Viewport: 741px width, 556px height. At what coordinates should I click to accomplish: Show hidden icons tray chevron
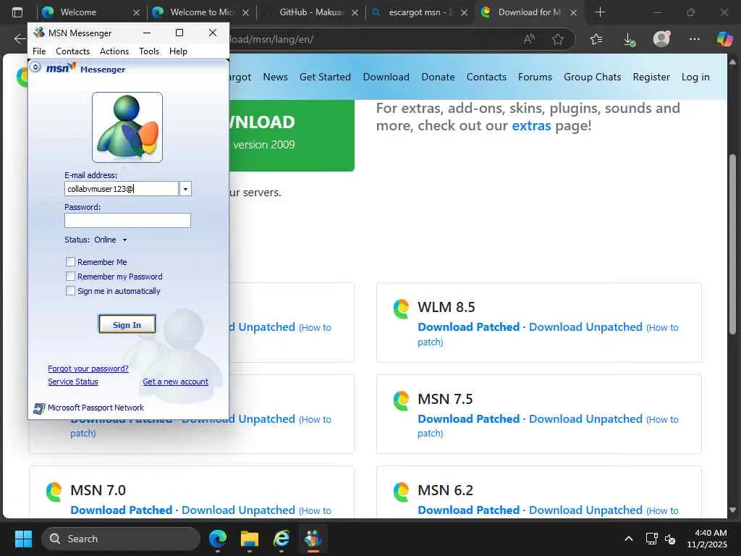pos(629,539)
